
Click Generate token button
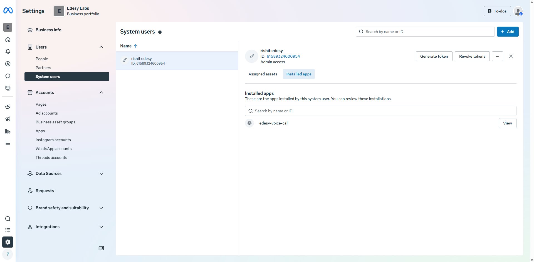[434, 56]
